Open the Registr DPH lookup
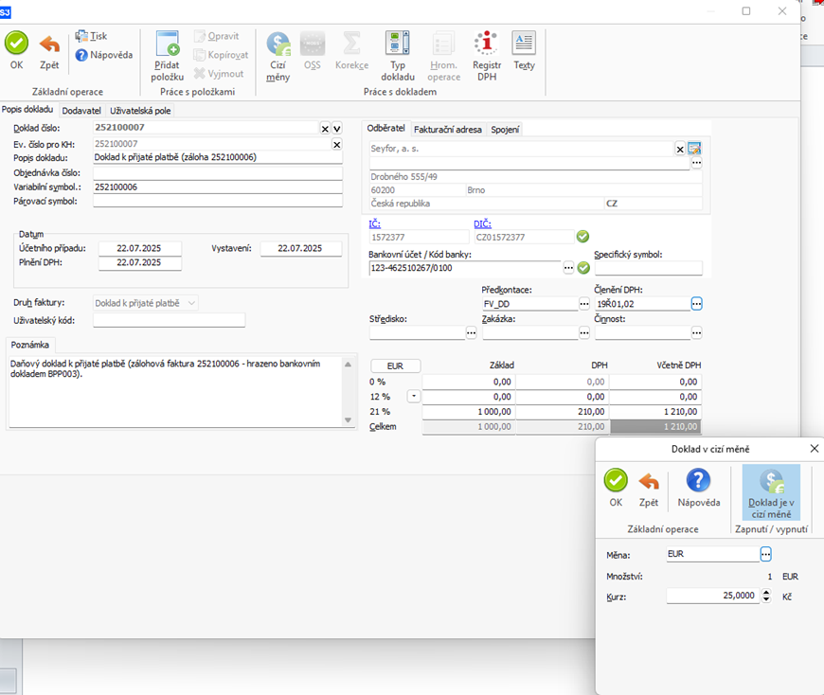The height and width of the screenshot is (695, 824). coord(487,56)
